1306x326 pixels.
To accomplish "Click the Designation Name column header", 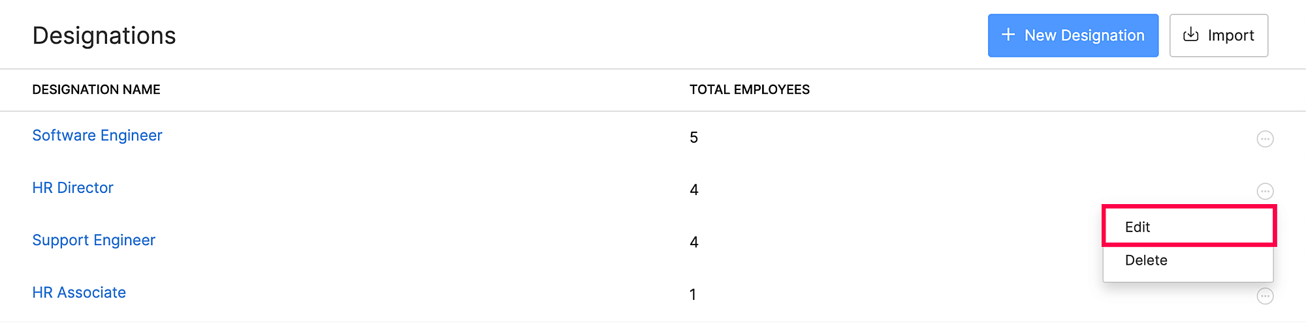I will click(96, 90).
